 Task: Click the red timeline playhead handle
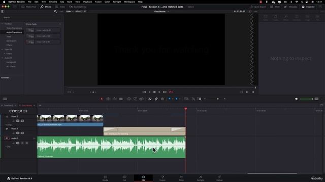(186, 109)
